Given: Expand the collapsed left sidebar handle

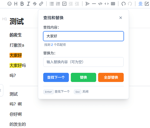Looking at the screenshot, I should 1,90.
